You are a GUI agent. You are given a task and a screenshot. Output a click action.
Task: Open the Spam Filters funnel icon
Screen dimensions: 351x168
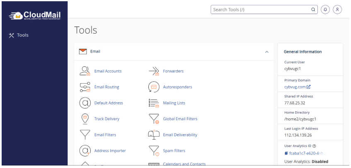click(x=154, y=151)
